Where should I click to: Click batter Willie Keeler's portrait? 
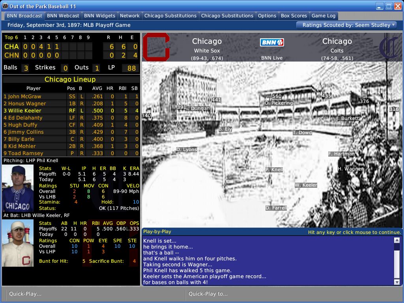point(18,243)
